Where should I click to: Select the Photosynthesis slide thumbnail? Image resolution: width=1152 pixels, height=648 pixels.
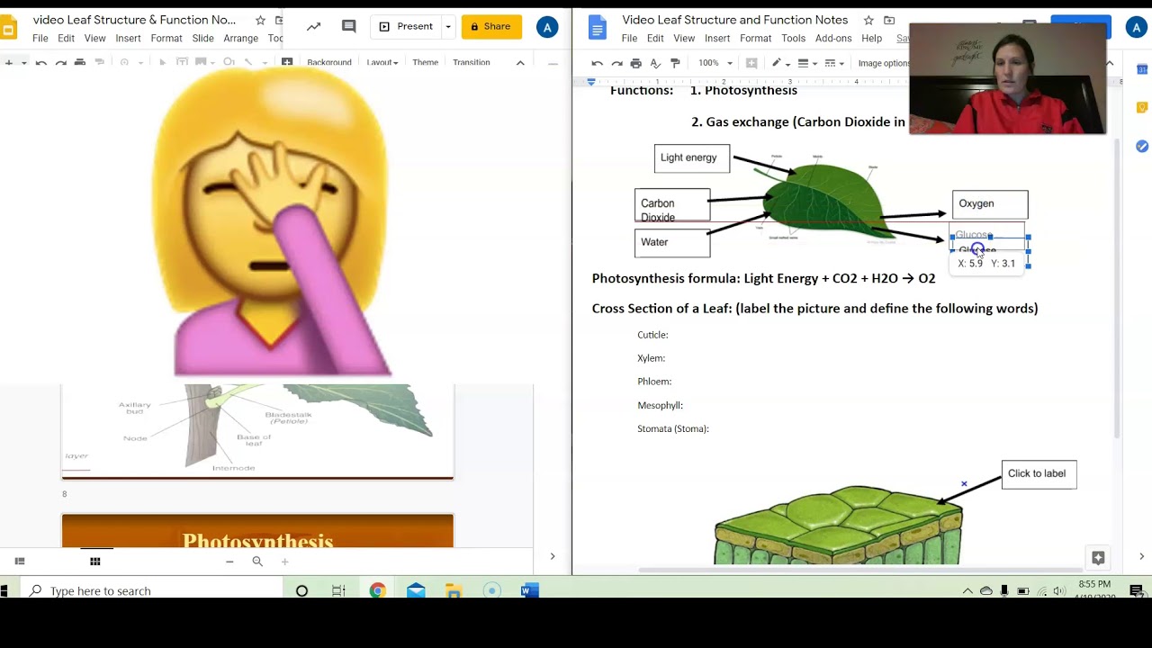[x=257, y=531]
